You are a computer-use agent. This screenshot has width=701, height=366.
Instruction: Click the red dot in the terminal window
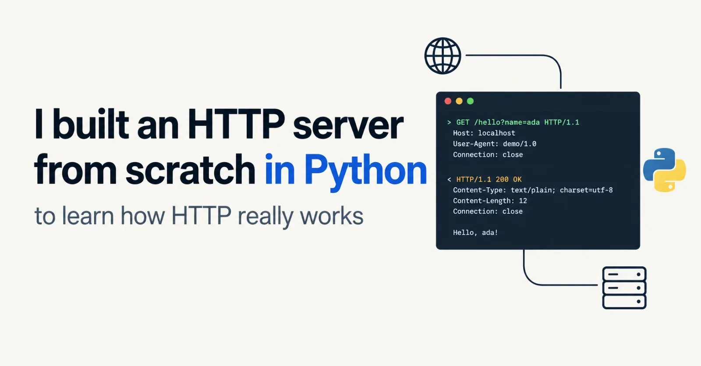coord(448,101)
